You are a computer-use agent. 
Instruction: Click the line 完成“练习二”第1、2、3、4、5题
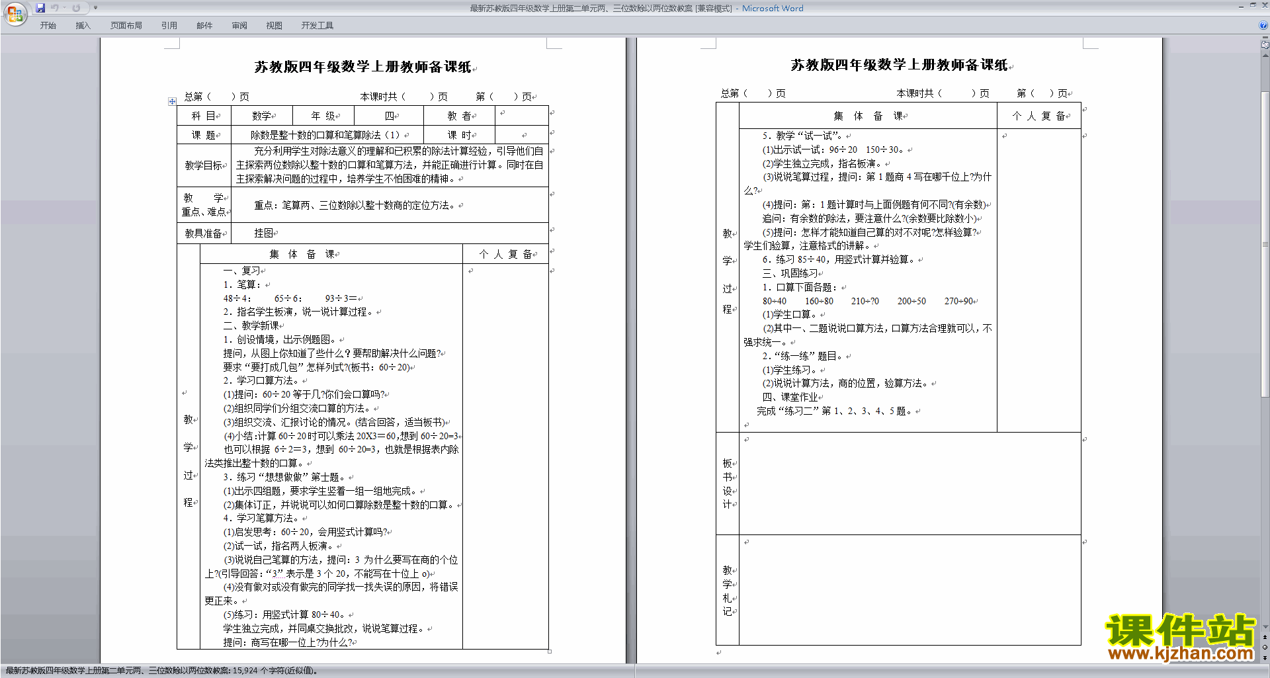pyautogui.click(x=835, y=411)
